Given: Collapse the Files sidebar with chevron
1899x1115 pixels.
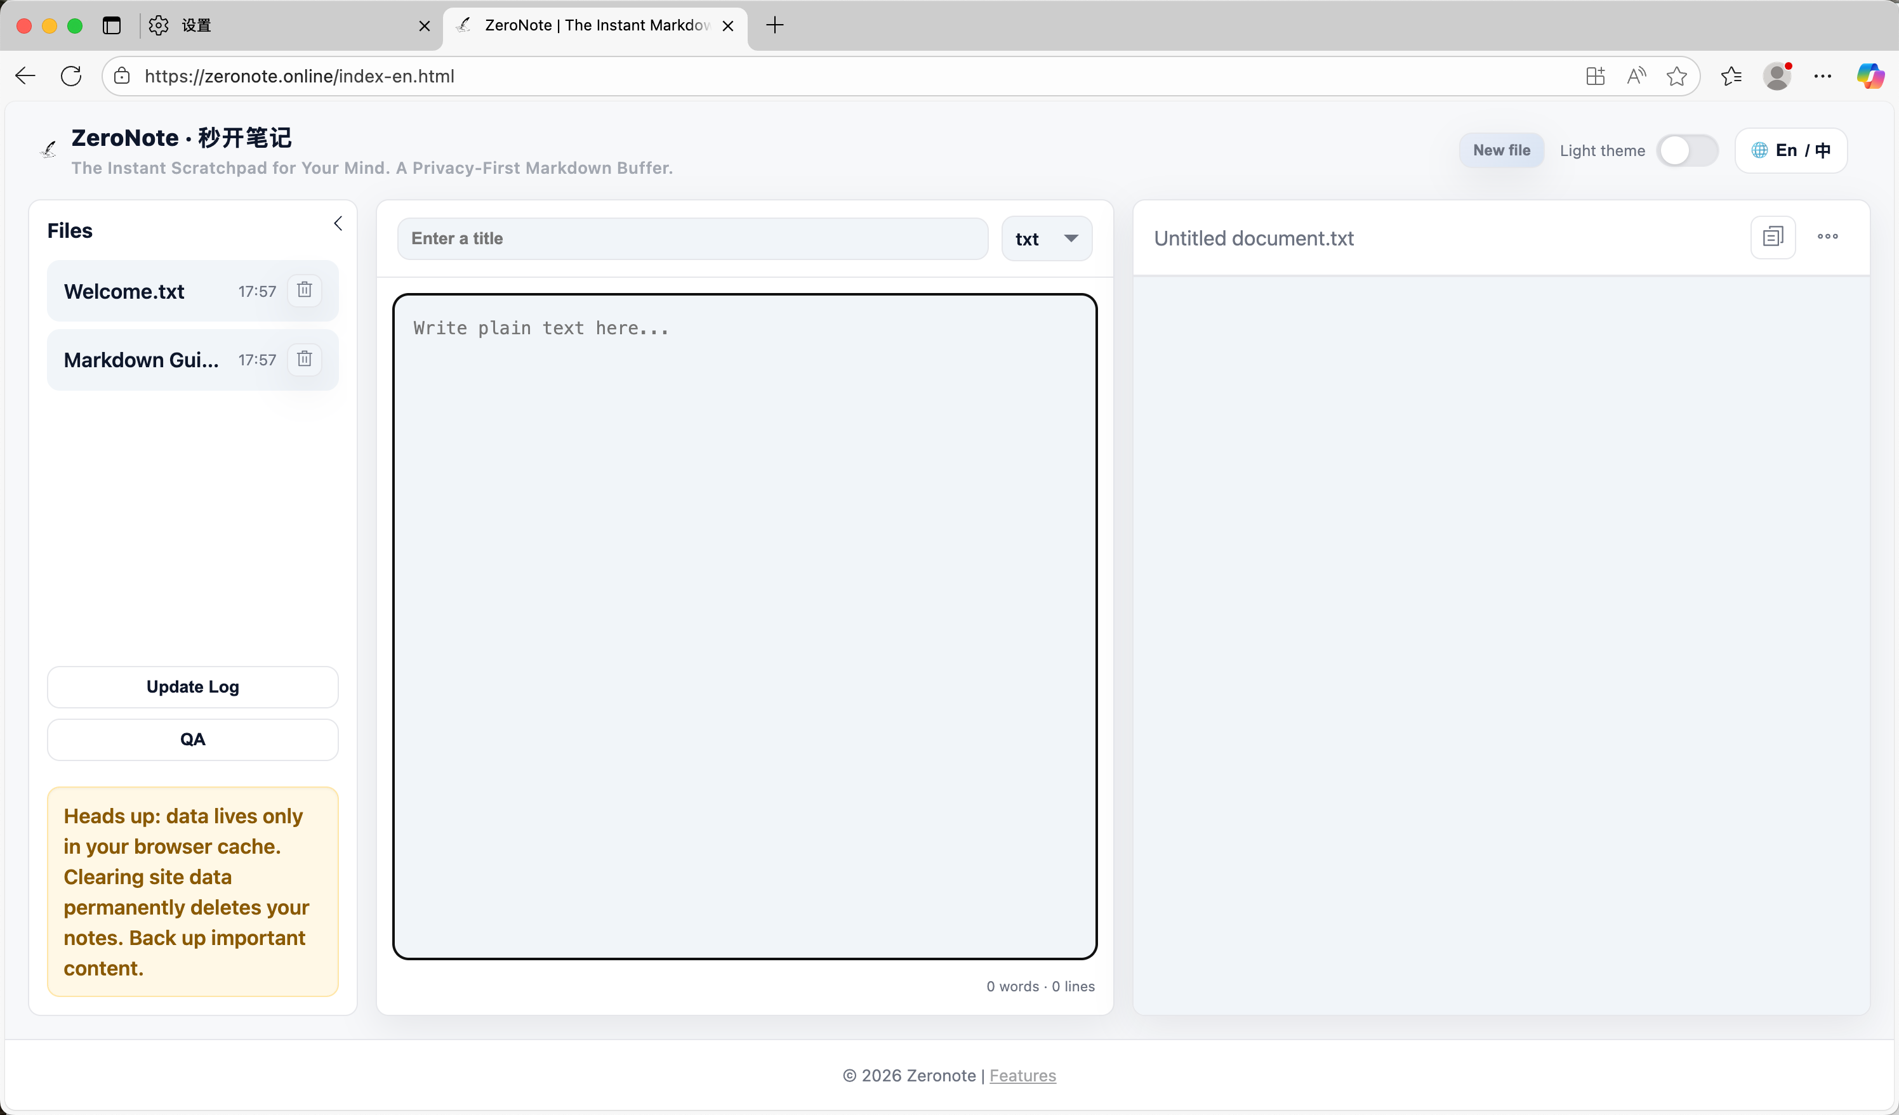Looking at the screenshot, I should 338,224.
